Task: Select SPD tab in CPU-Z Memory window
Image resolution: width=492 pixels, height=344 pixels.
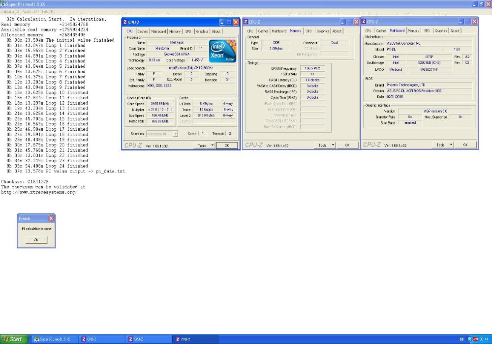Action: tap(309, 31)
